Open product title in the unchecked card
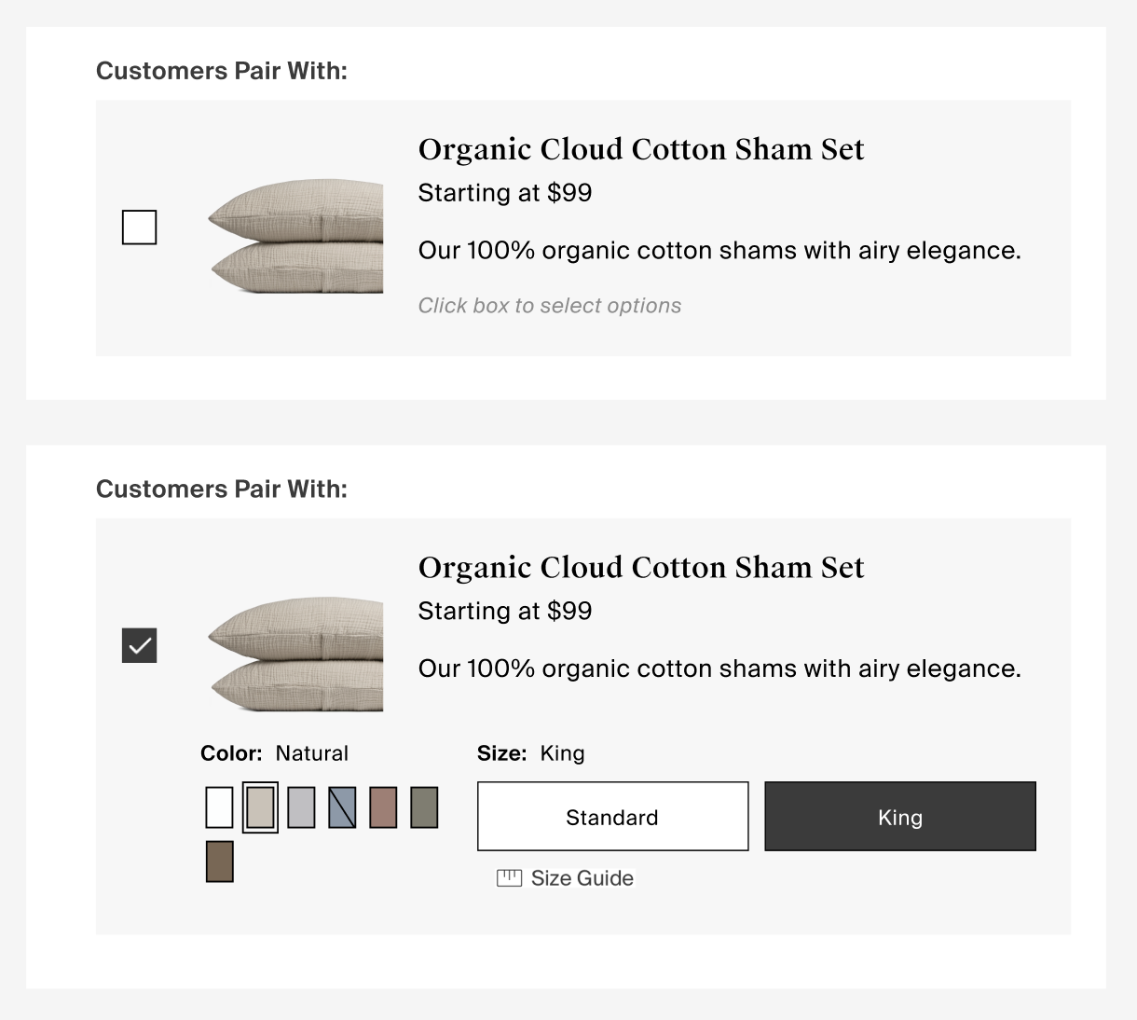The height and width of the screenshot is (1020, 1137). pos(641,149)
